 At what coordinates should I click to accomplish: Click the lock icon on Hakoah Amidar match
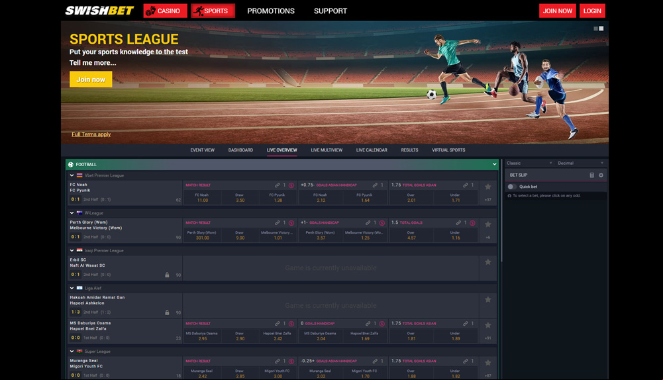(167, 312)
